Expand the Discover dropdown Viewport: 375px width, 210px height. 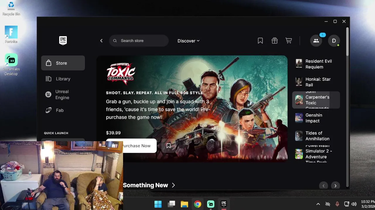[x=188, y=41]
